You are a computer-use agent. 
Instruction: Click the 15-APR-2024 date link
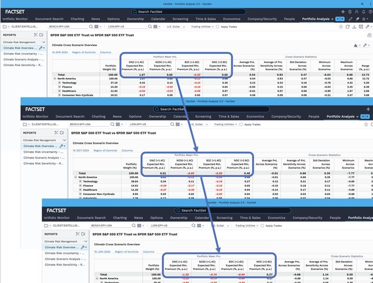click(x=60, y=52)
